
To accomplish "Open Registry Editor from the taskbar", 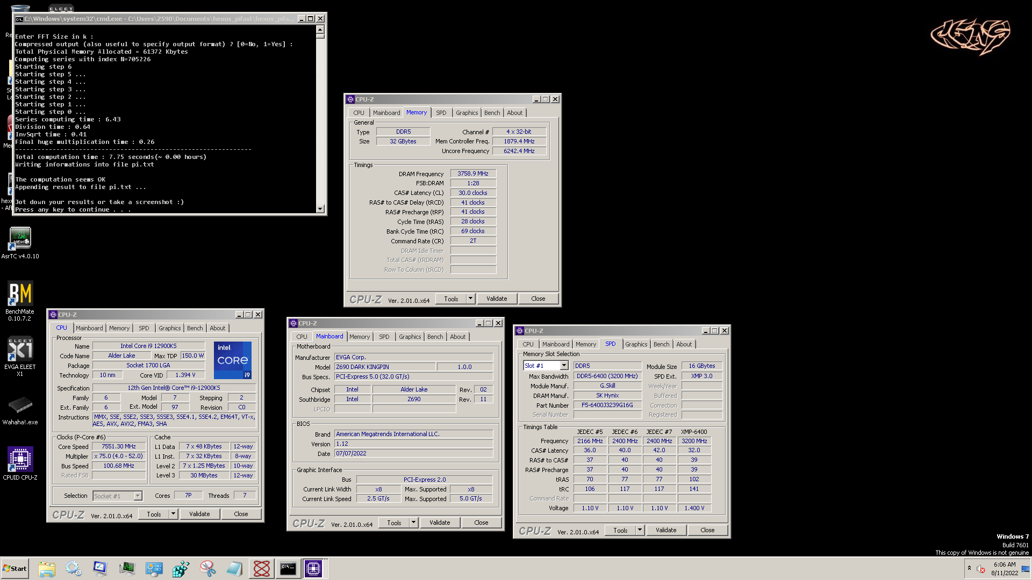I will pyautogui.click(x=181, y=569).
